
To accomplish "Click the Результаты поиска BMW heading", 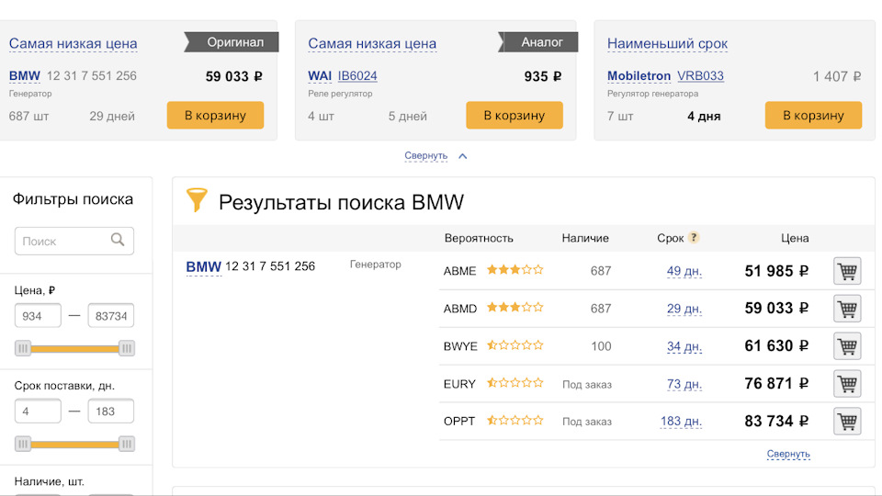I will [341, 202].
